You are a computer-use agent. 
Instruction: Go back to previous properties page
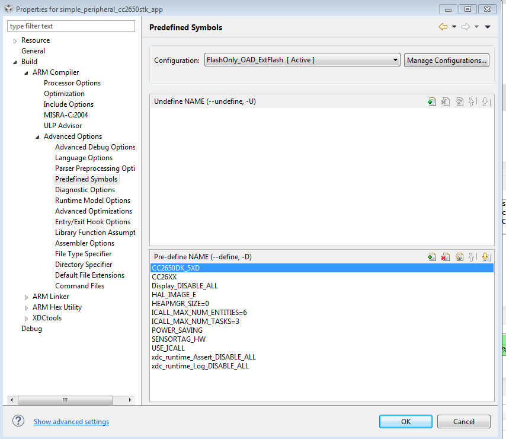pyautogui.click(x=443, y=27)
